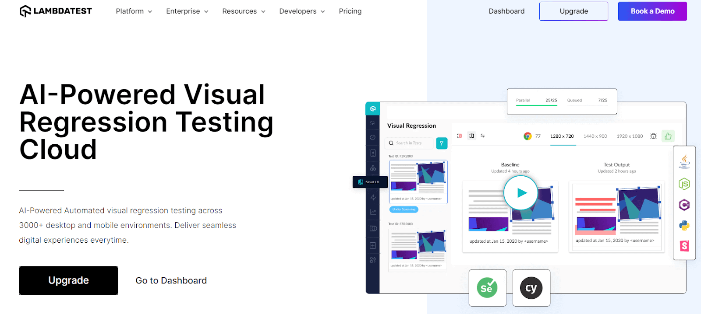Click the Node.js icon
701x314 pixels.
(x=684, y=184)
